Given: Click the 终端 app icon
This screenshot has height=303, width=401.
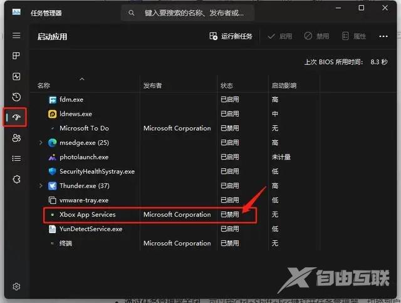Looking at the screenshot, I should pyautogui.click(x=53, y=244).
